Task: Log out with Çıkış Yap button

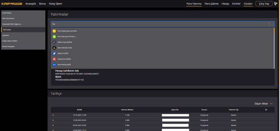Action: click(x=264, y=4)
